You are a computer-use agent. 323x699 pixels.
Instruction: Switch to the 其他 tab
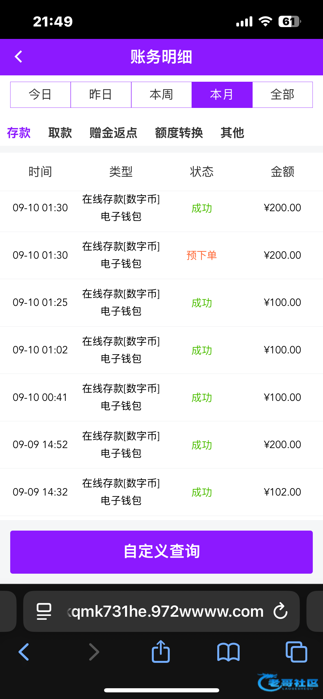pyautogui.click(x=232, y=133)
